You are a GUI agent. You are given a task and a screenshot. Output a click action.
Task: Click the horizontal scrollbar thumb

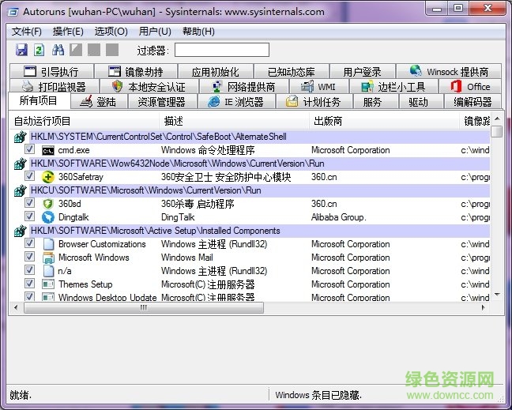(x=144, y=307)
